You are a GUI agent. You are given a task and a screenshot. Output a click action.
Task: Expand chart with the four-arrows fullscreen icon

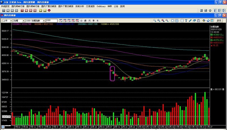tap(172, 21)
